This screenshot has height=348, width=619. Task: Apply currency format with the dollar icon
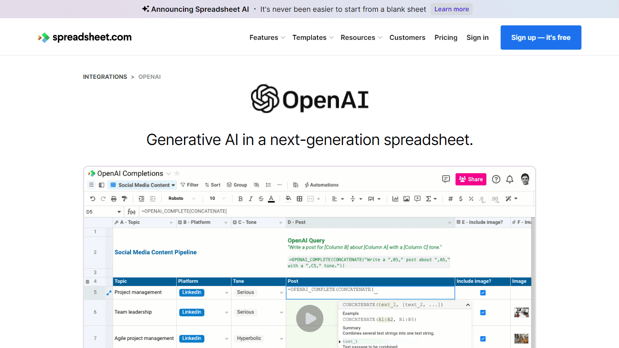click(x=460, y=198)
